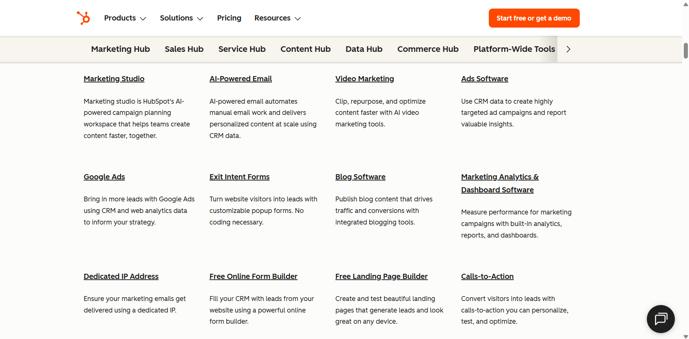This screenshot has height=339, width=689.
Task: Switch to the Sales Hub tab
Action: pos(184,49)
